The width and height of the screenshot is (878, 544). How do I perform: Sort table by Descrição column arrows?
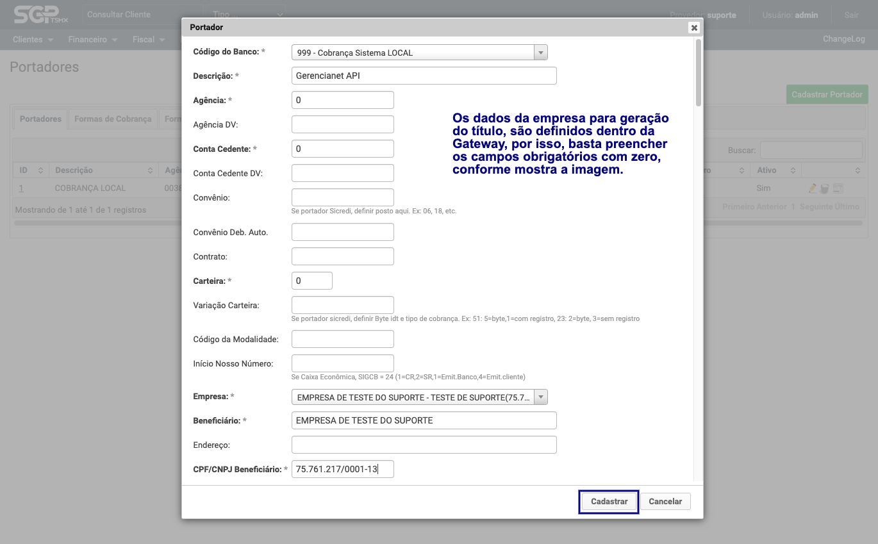(x=150, y=170)
